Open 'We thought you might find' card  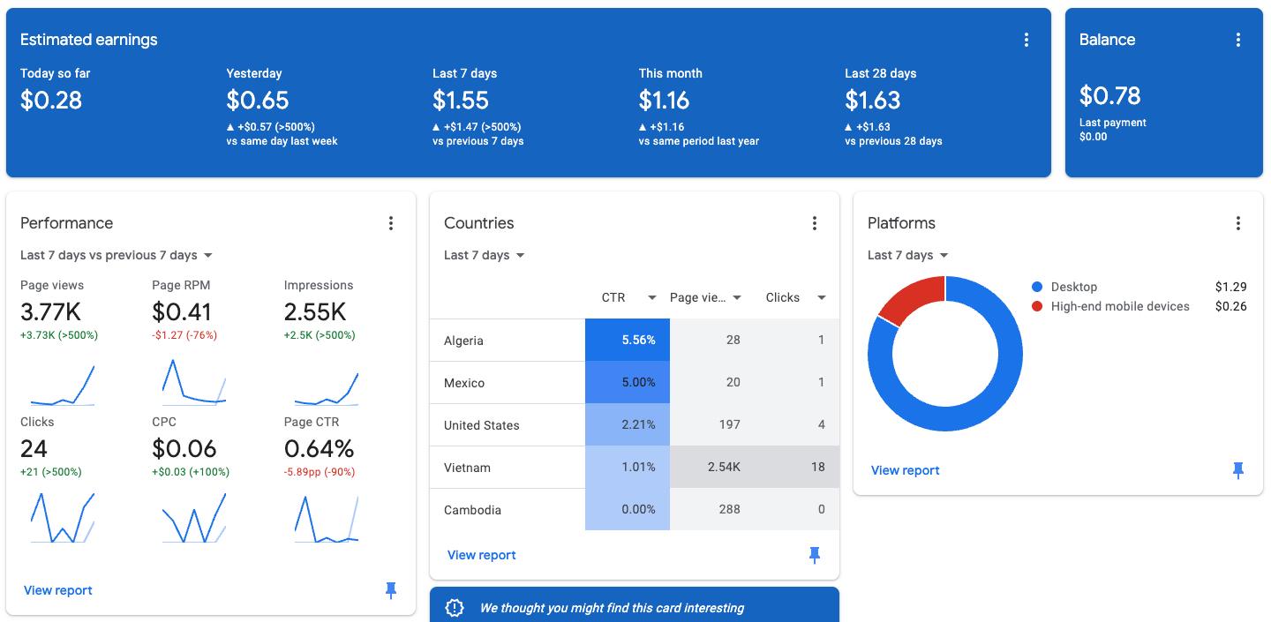pyautogui.click(x=635, y=605)
